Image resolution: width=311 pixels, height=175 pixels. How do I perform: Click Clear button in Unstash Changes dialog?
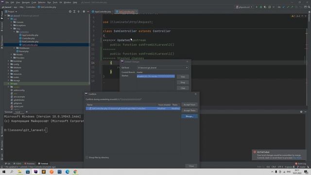[x=183, y=88]
